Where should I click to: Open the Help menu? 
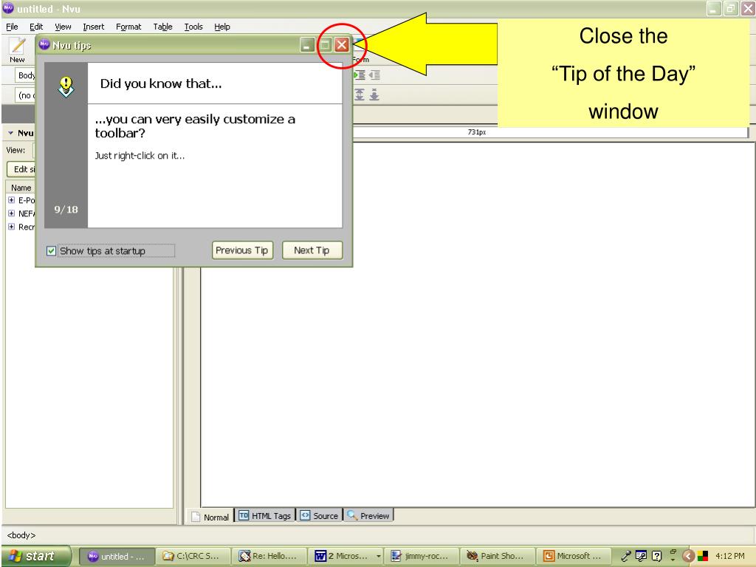[x=221, y=27]
